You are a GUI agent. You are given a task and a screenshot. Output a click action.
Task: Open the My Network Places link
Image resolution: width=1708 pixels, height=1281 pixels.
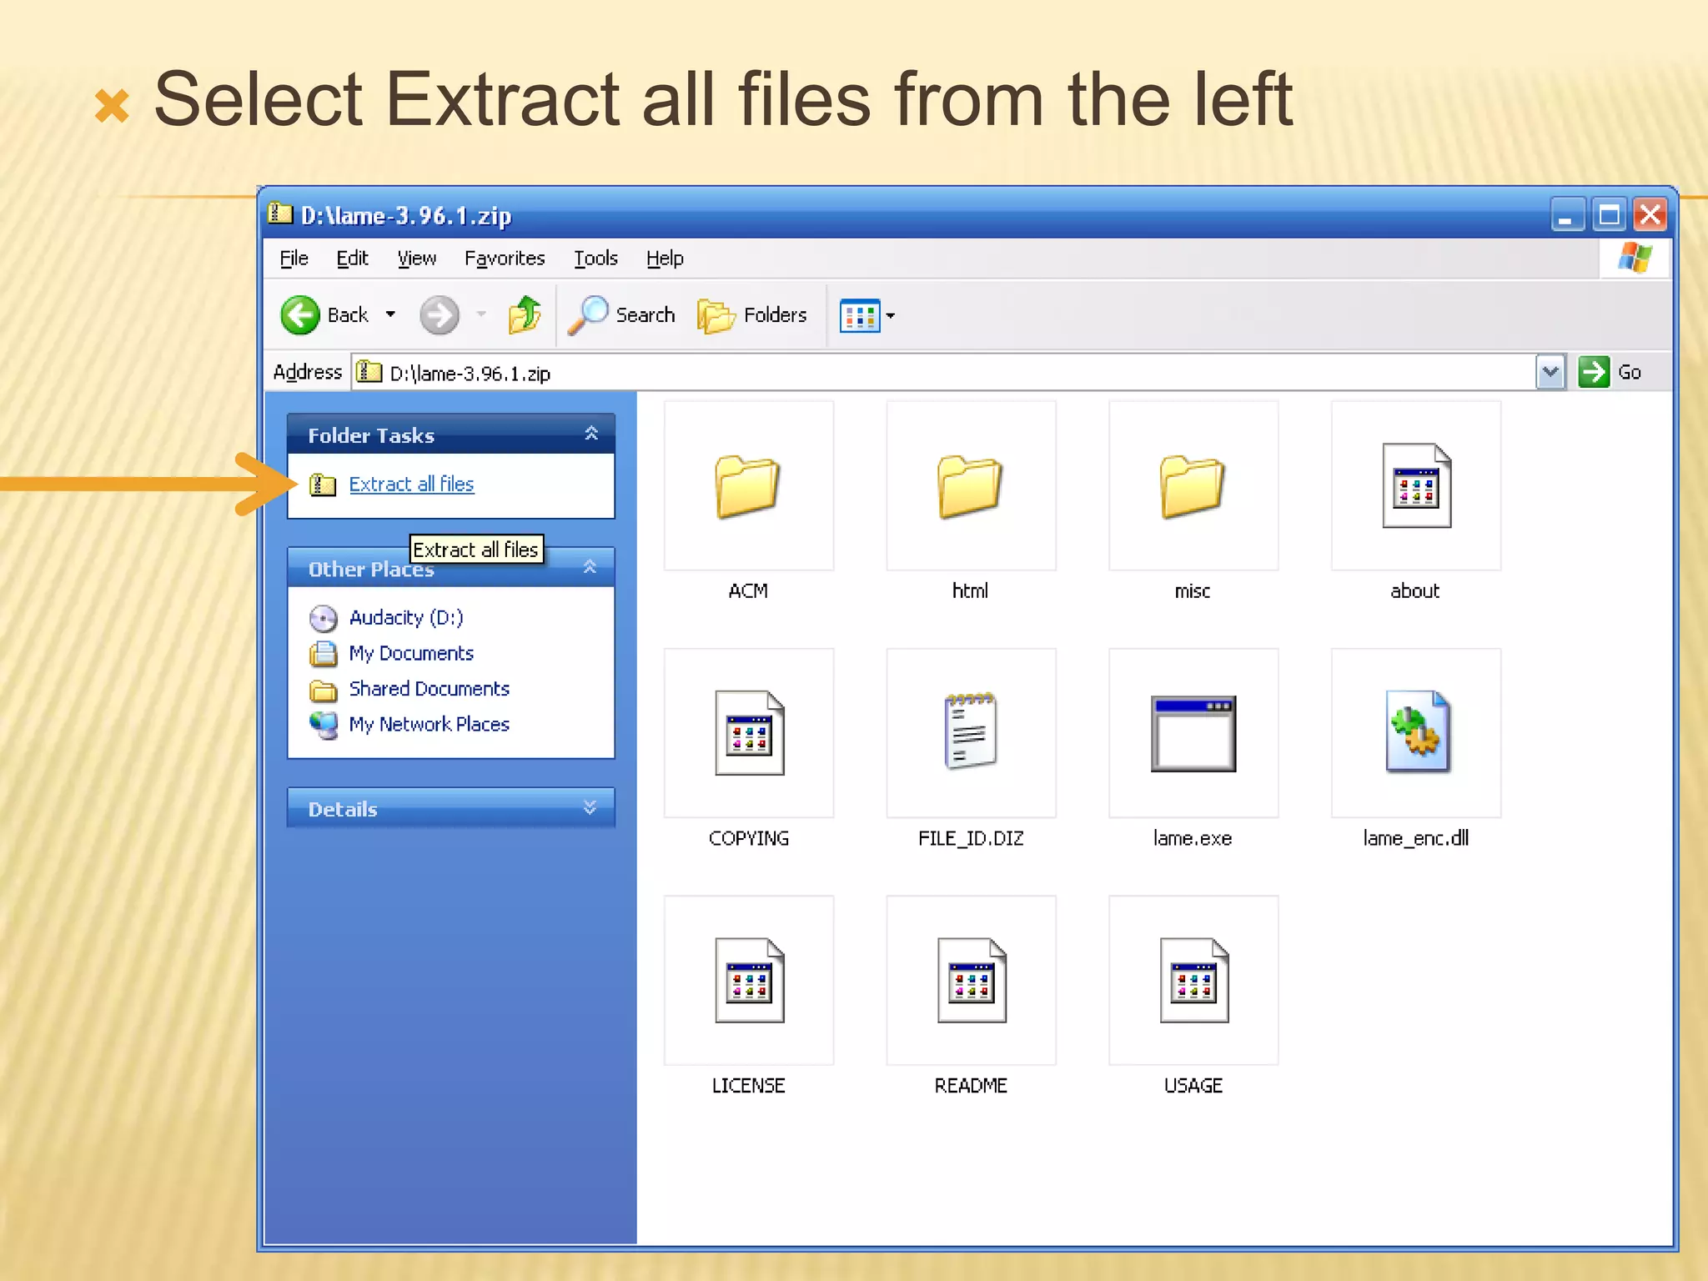click(429, 726)
